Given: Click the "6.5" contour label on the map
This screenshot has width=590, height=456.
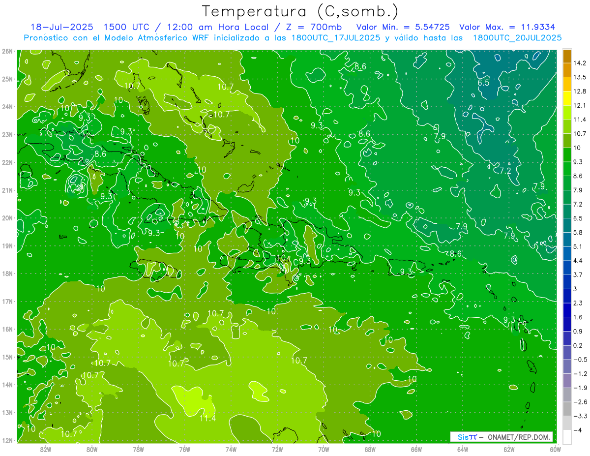Looking at the screenshot, I should (x=483, y=83).
